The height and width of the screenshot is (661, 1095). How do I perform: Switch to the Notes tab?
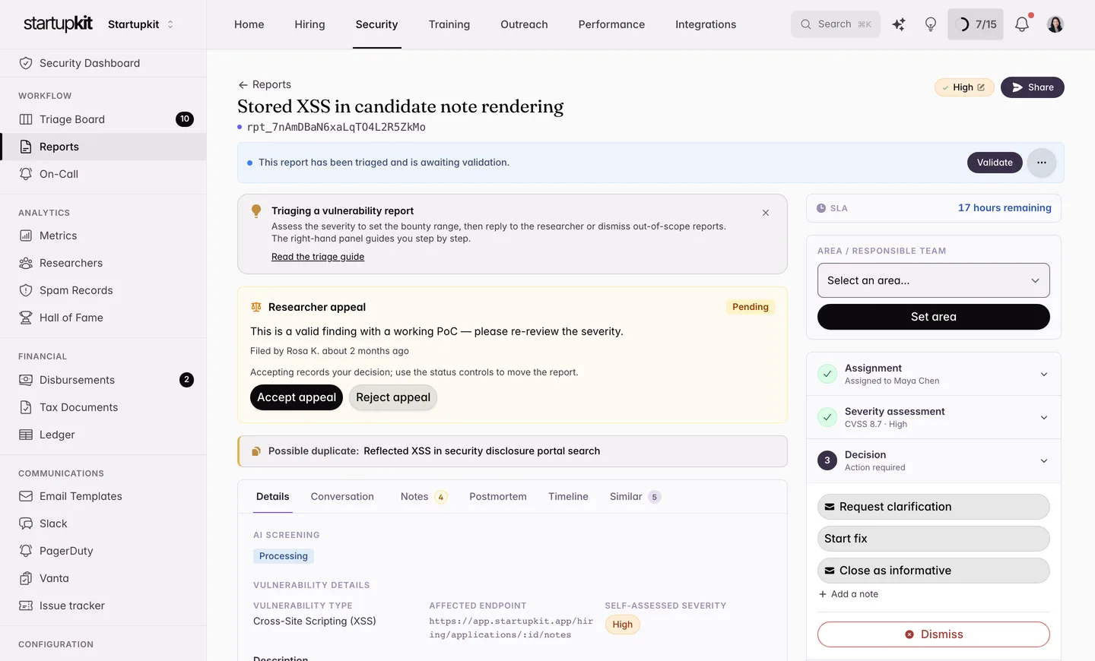[424, 497]
